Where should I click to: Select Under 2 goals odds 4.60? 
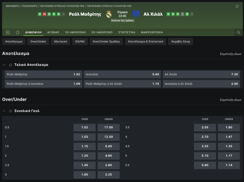(x=109, y=156)
